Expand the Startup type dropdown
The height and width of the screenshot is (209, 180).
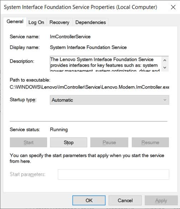point(109,100)
